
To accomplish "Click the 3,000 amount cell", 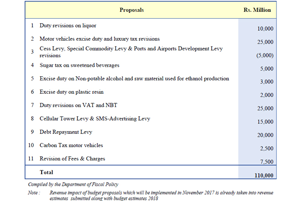I will [x=267, y=82].
